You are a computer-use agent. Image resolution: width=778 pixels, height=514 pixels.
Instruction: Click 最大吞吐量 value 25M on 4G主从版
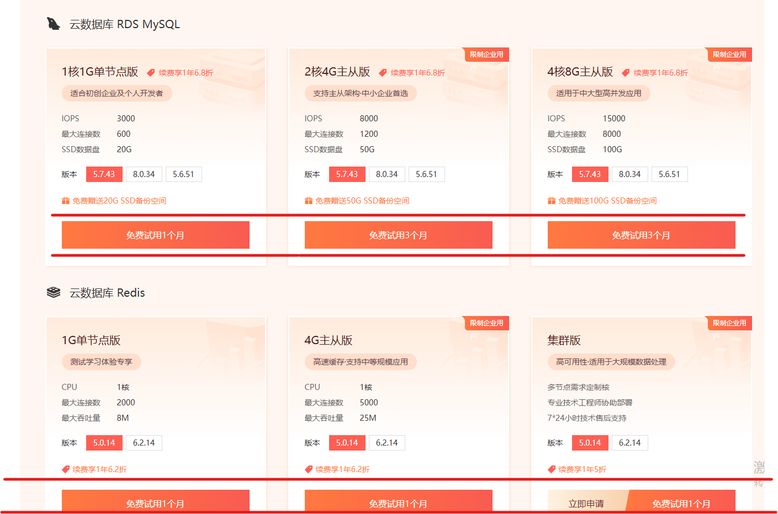click(368, 418)
